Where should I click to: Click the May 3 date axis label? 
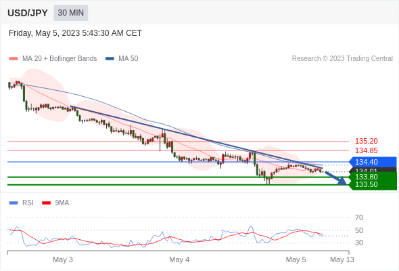point(63,259)
